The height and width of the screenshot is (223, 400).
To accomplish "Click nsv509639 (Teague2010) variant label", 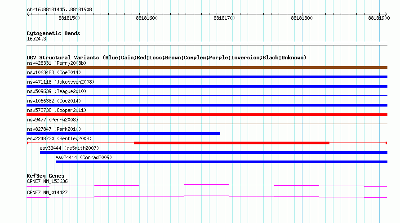I will [57, 91].
